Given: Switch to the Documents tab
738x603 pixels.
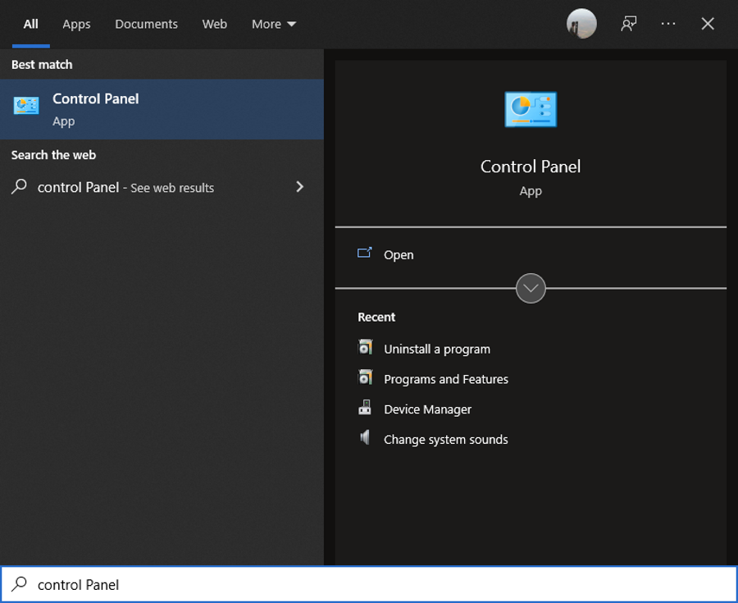Looking at the screenshot, I should pyautogui.click(x=147, y=24).
